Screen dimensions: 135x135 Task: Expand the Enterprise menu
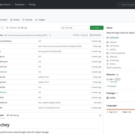[21, 4]
